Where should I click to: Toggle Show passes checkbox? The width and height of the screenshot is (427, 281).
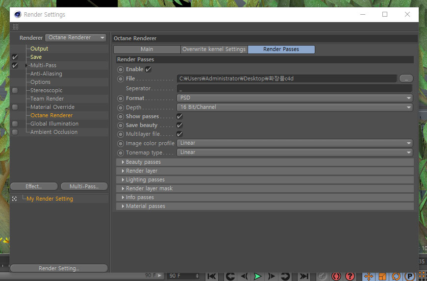tap(179, 117)
